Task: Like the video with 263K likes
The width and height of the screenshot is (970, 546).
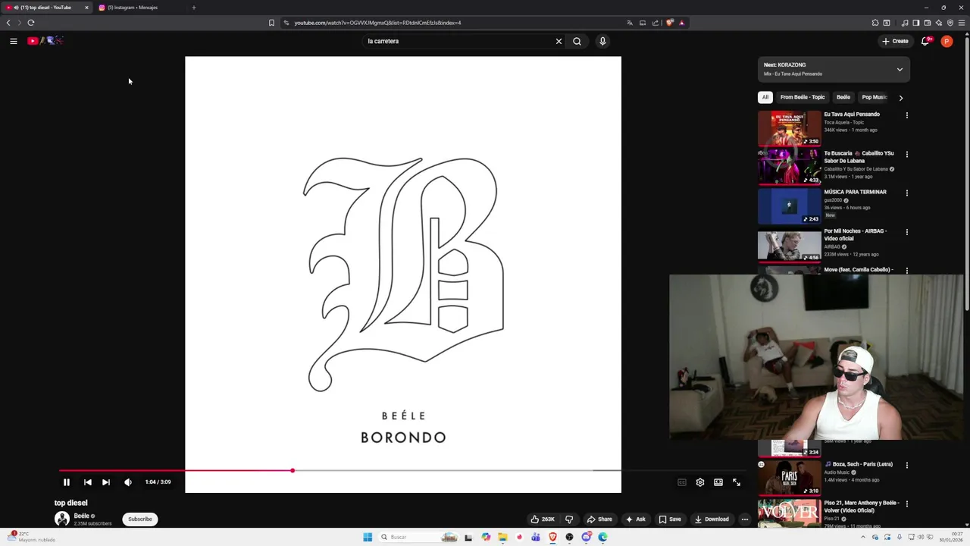Action: (543, 519)
